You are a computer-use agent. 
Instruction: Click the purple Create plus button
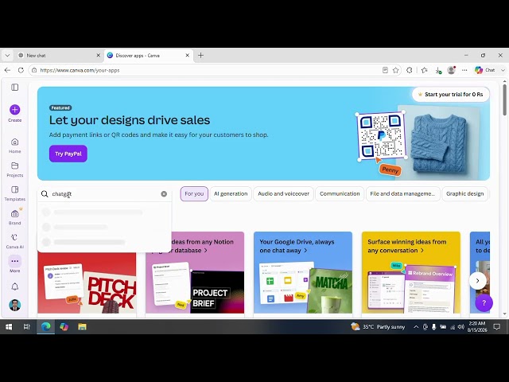tap(15, 110)
